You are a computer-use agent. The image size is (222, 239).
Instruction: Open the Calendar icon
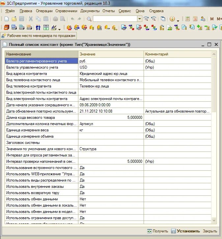click(x=195, y=19)
